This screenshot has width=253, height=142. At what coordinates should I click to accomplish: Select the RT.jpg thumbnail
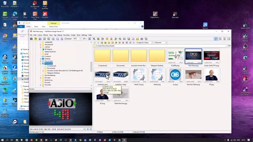click(x=211, y=75)
